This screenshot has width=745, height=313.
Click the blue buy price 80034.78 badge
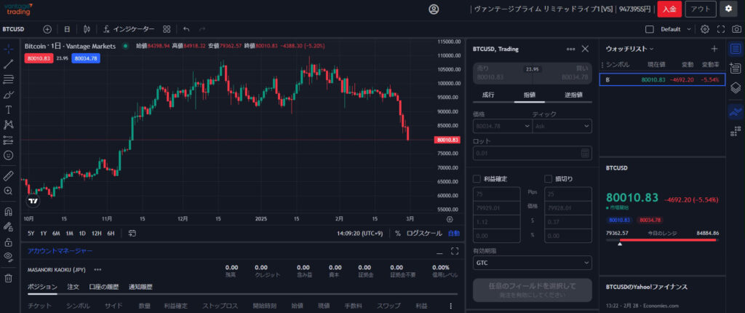tap(86, 58)
